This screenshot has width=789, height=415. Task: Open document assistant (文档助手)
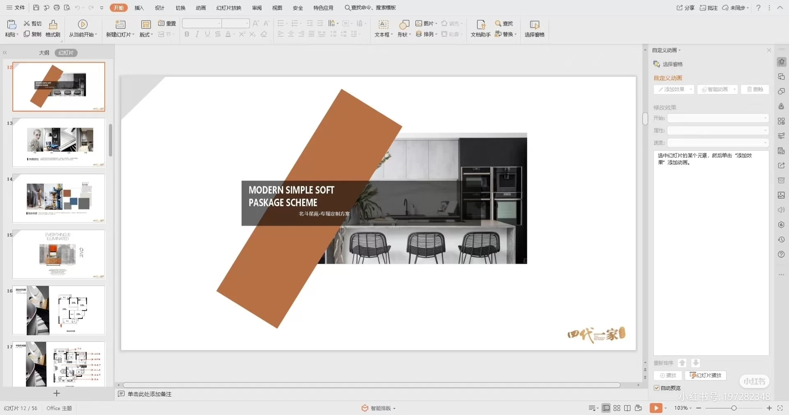point(481,28)
